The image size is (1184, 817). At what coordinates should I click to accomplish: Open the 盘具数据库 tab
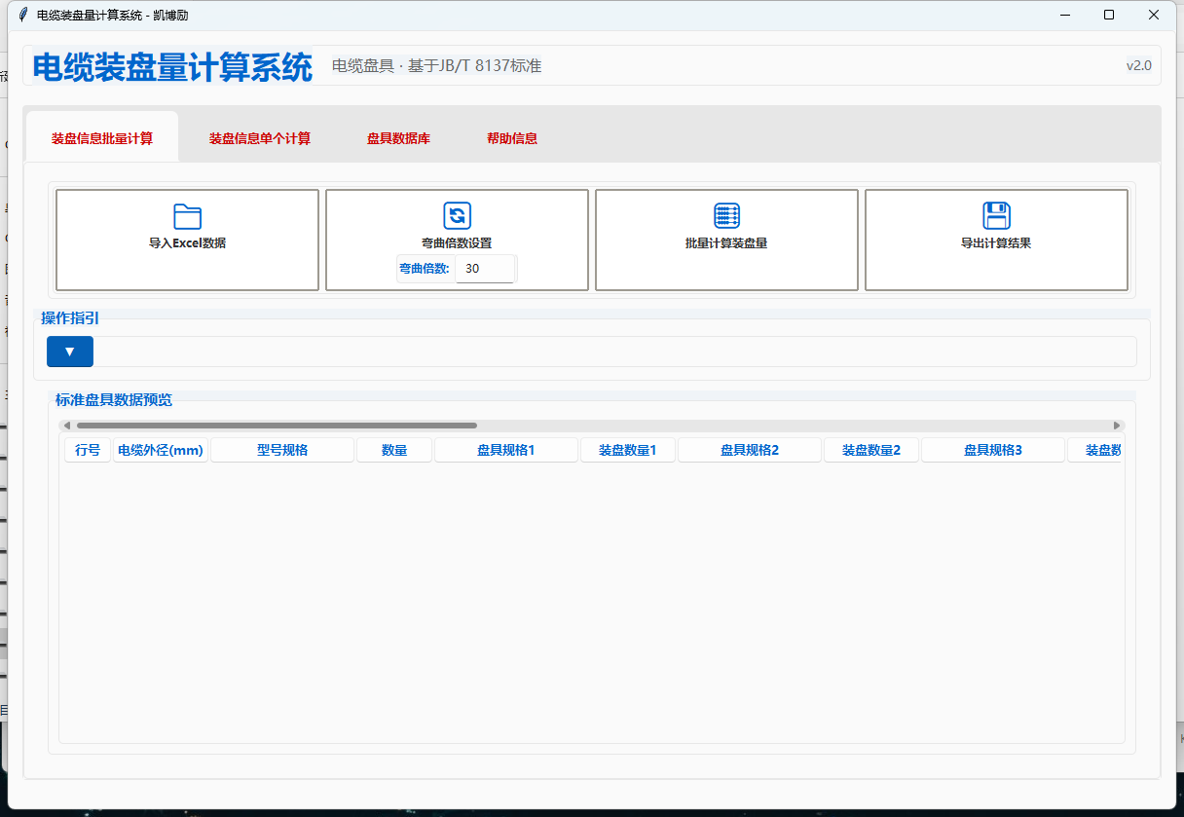pyautogui.click(x=400, y=137)
